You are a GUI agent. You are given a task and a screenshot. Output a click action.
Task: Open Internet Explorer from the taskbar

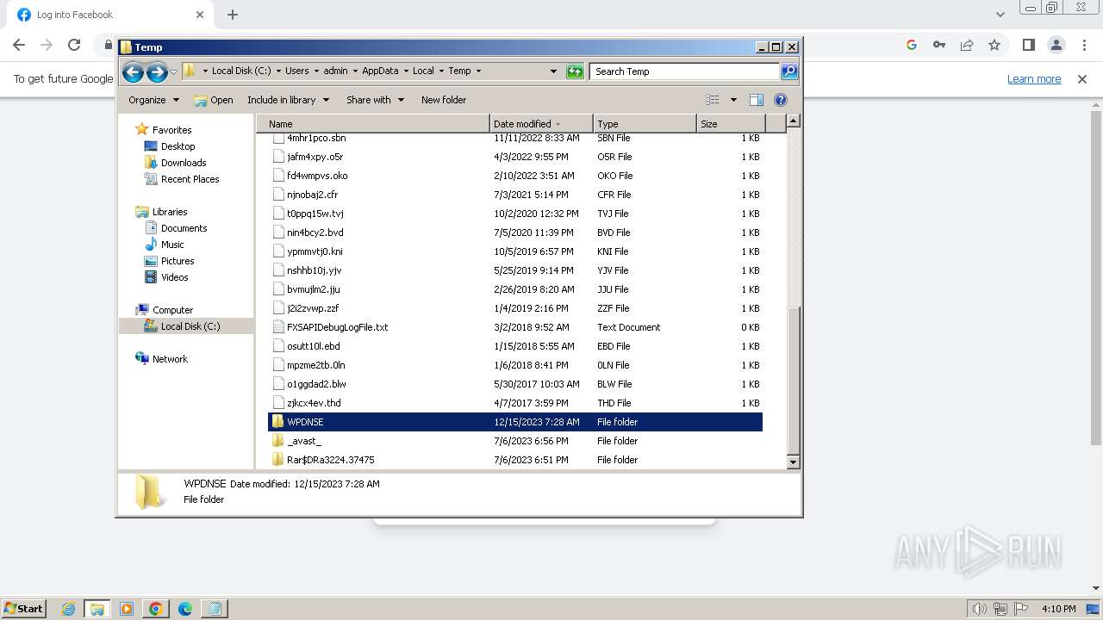(x=68, y=609)
